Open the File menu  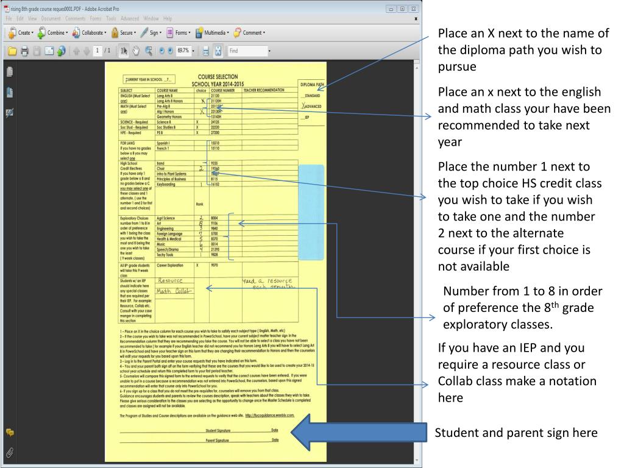pos(9,19)
